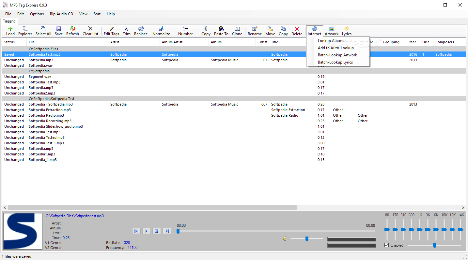Toggle the equalizer Enabled checkbox

tap(387, 245)
